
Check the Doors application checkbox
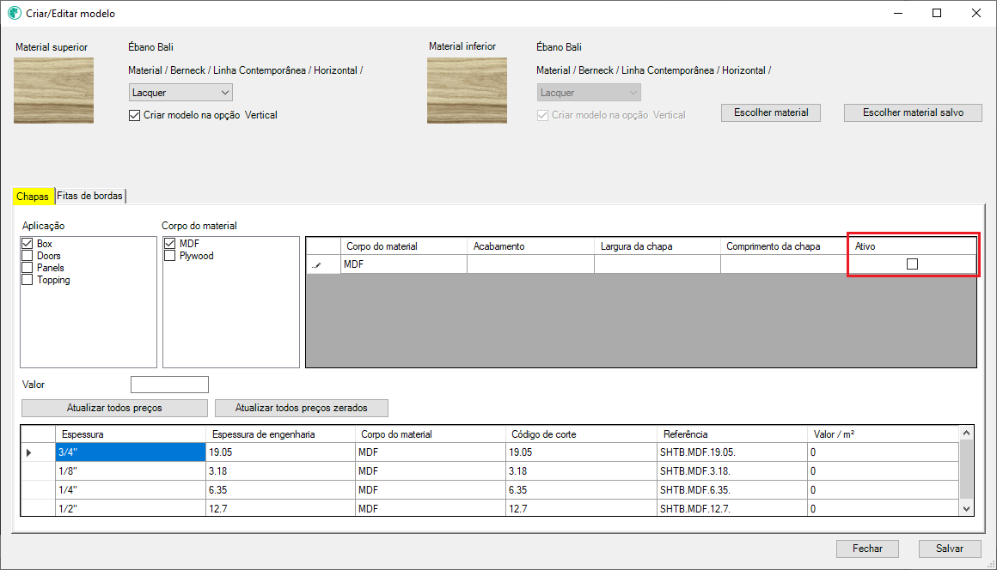click(x=28, y=256)
